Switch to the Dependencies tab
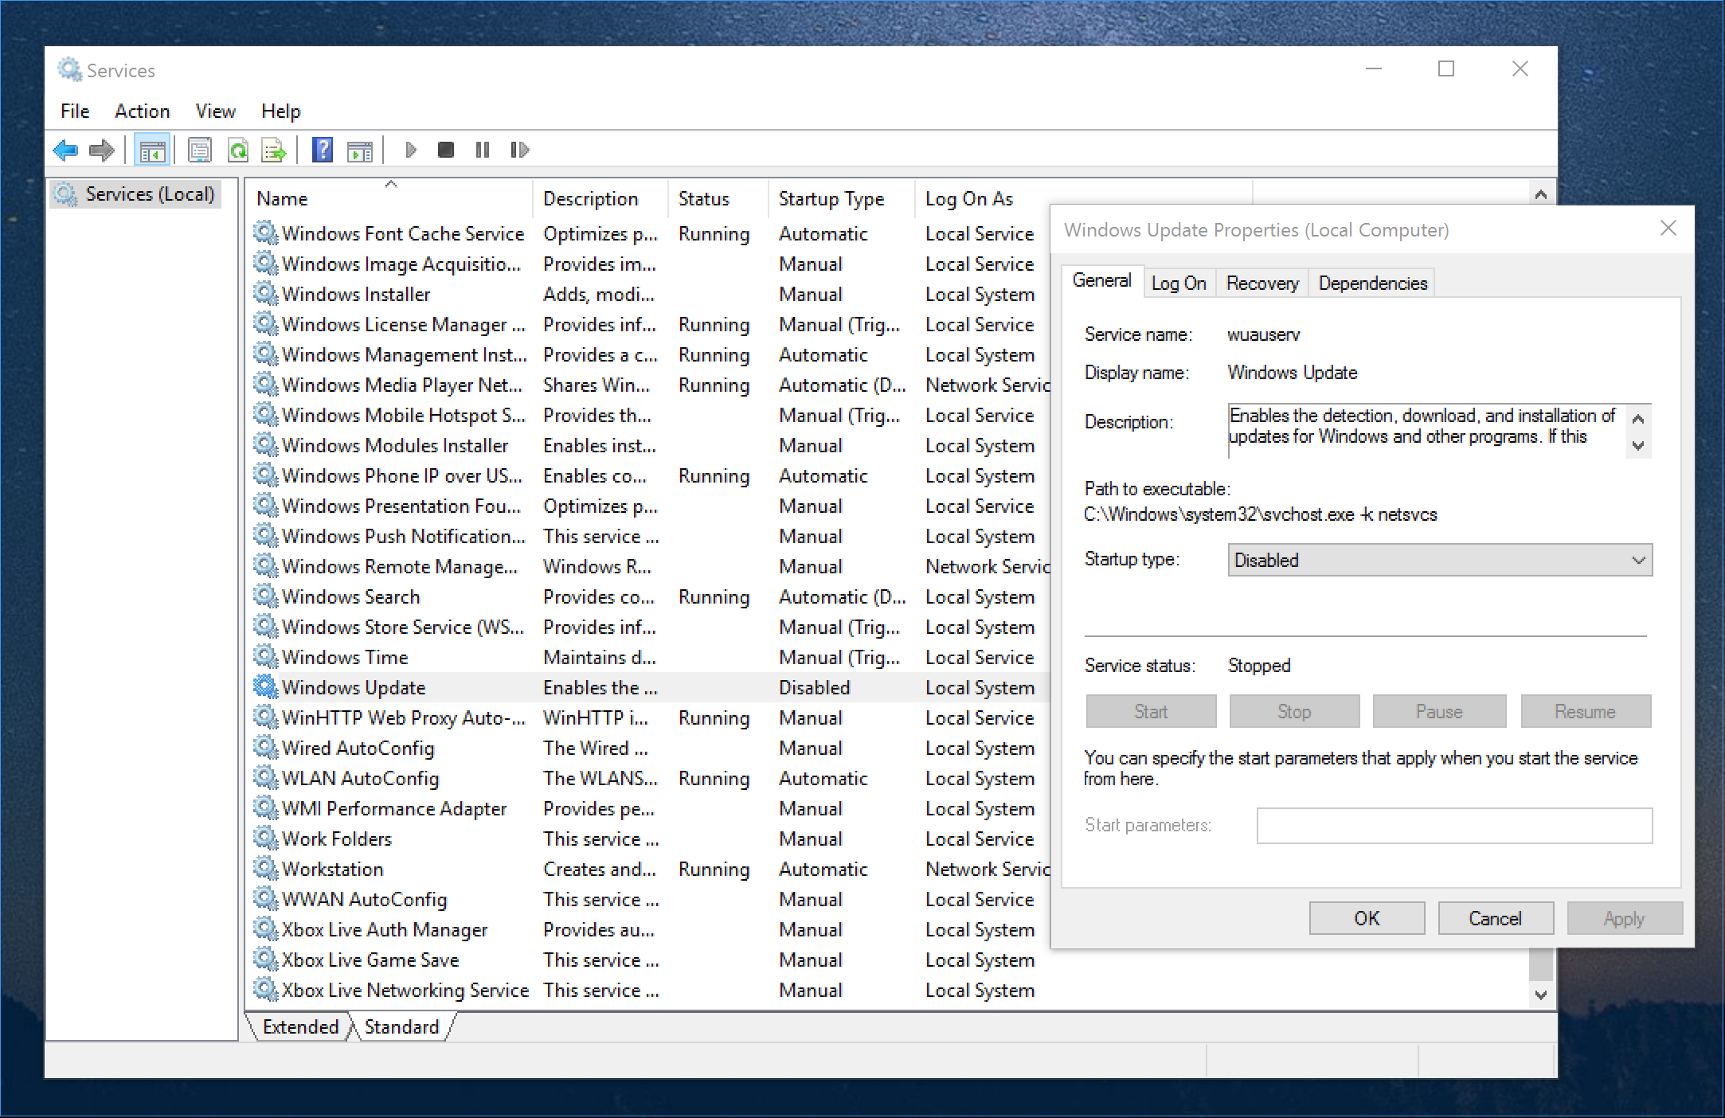Screen dimensions: 1725x1118 click(1372, 283)
